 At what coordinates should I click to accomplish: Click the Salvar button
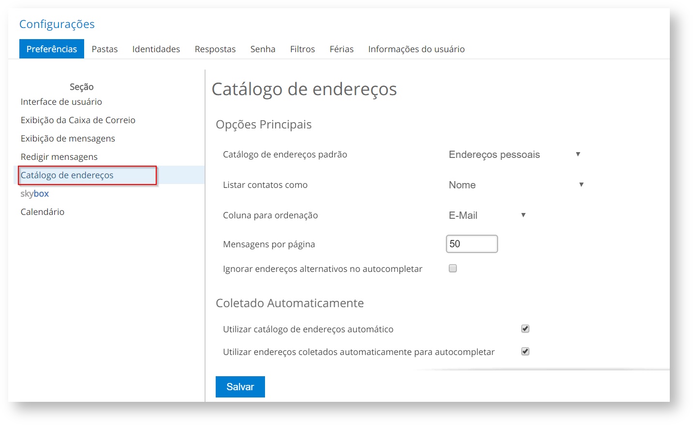240,387
